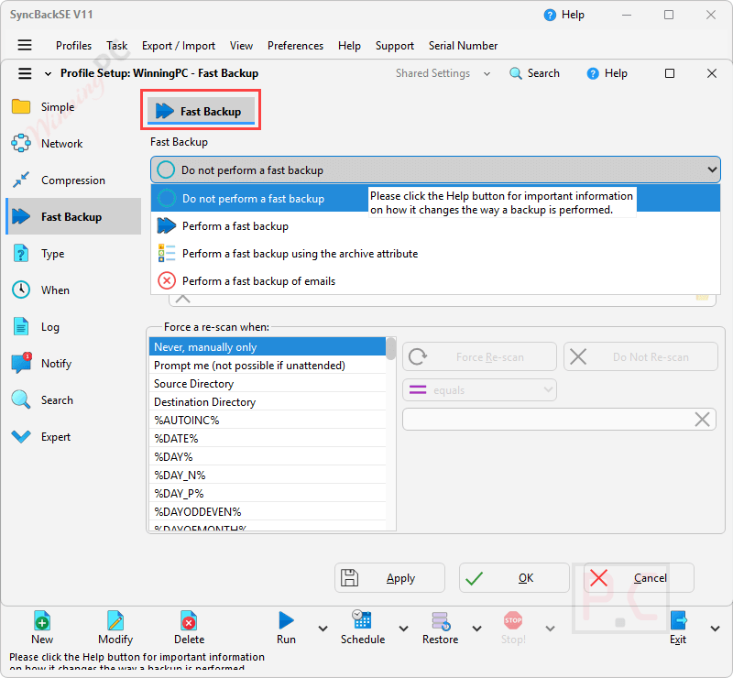The height and width of the screenshot is (678, 733).
Task: Click the Apply button
Action: click(390, 578)
